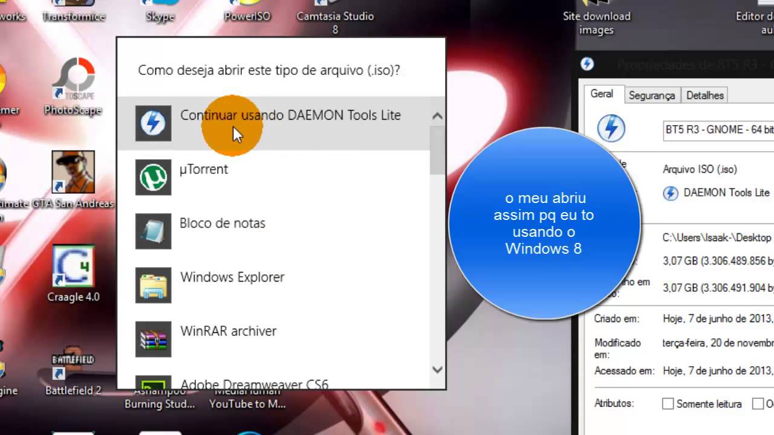The image size is (774, 435).
Task: Toggle the Somente leitura checkbox
Action: [668, 404]
